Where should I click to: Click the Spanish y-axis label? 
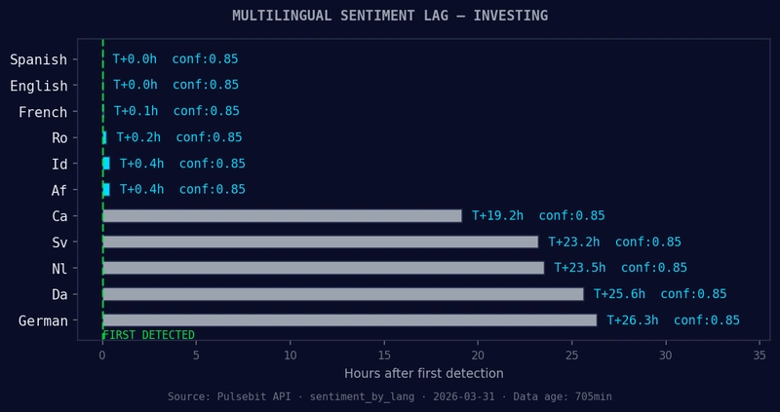click(39, 59)
